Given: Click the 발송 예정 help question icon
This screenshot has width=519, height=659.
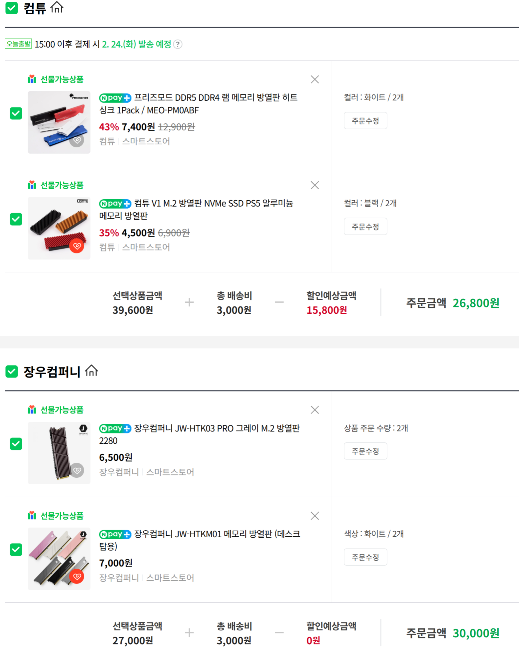Looking at the screenshot, I should tap(178, 44).
